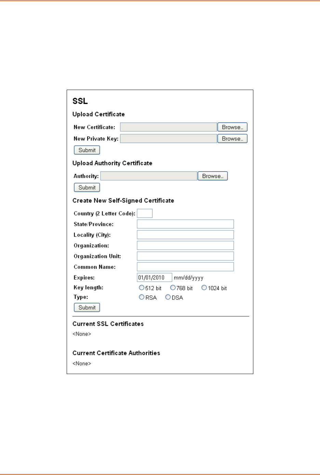Click the New Certificate file path field
Viewport: 320px width, 475px height.
pos(169,127)
